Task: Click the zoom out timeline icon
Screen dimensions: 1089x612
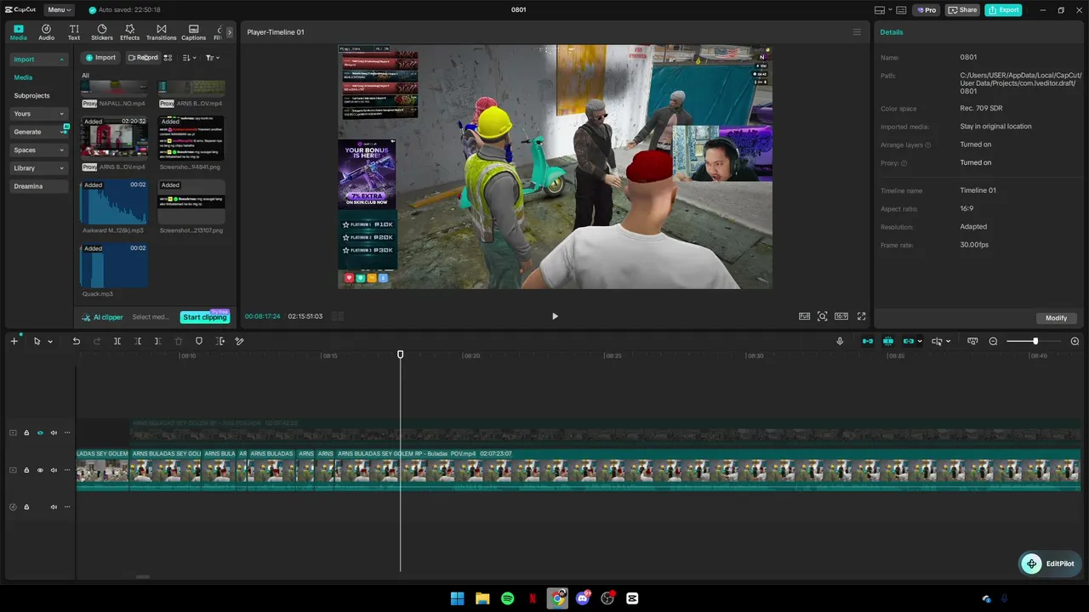Action: coord(993,341)
